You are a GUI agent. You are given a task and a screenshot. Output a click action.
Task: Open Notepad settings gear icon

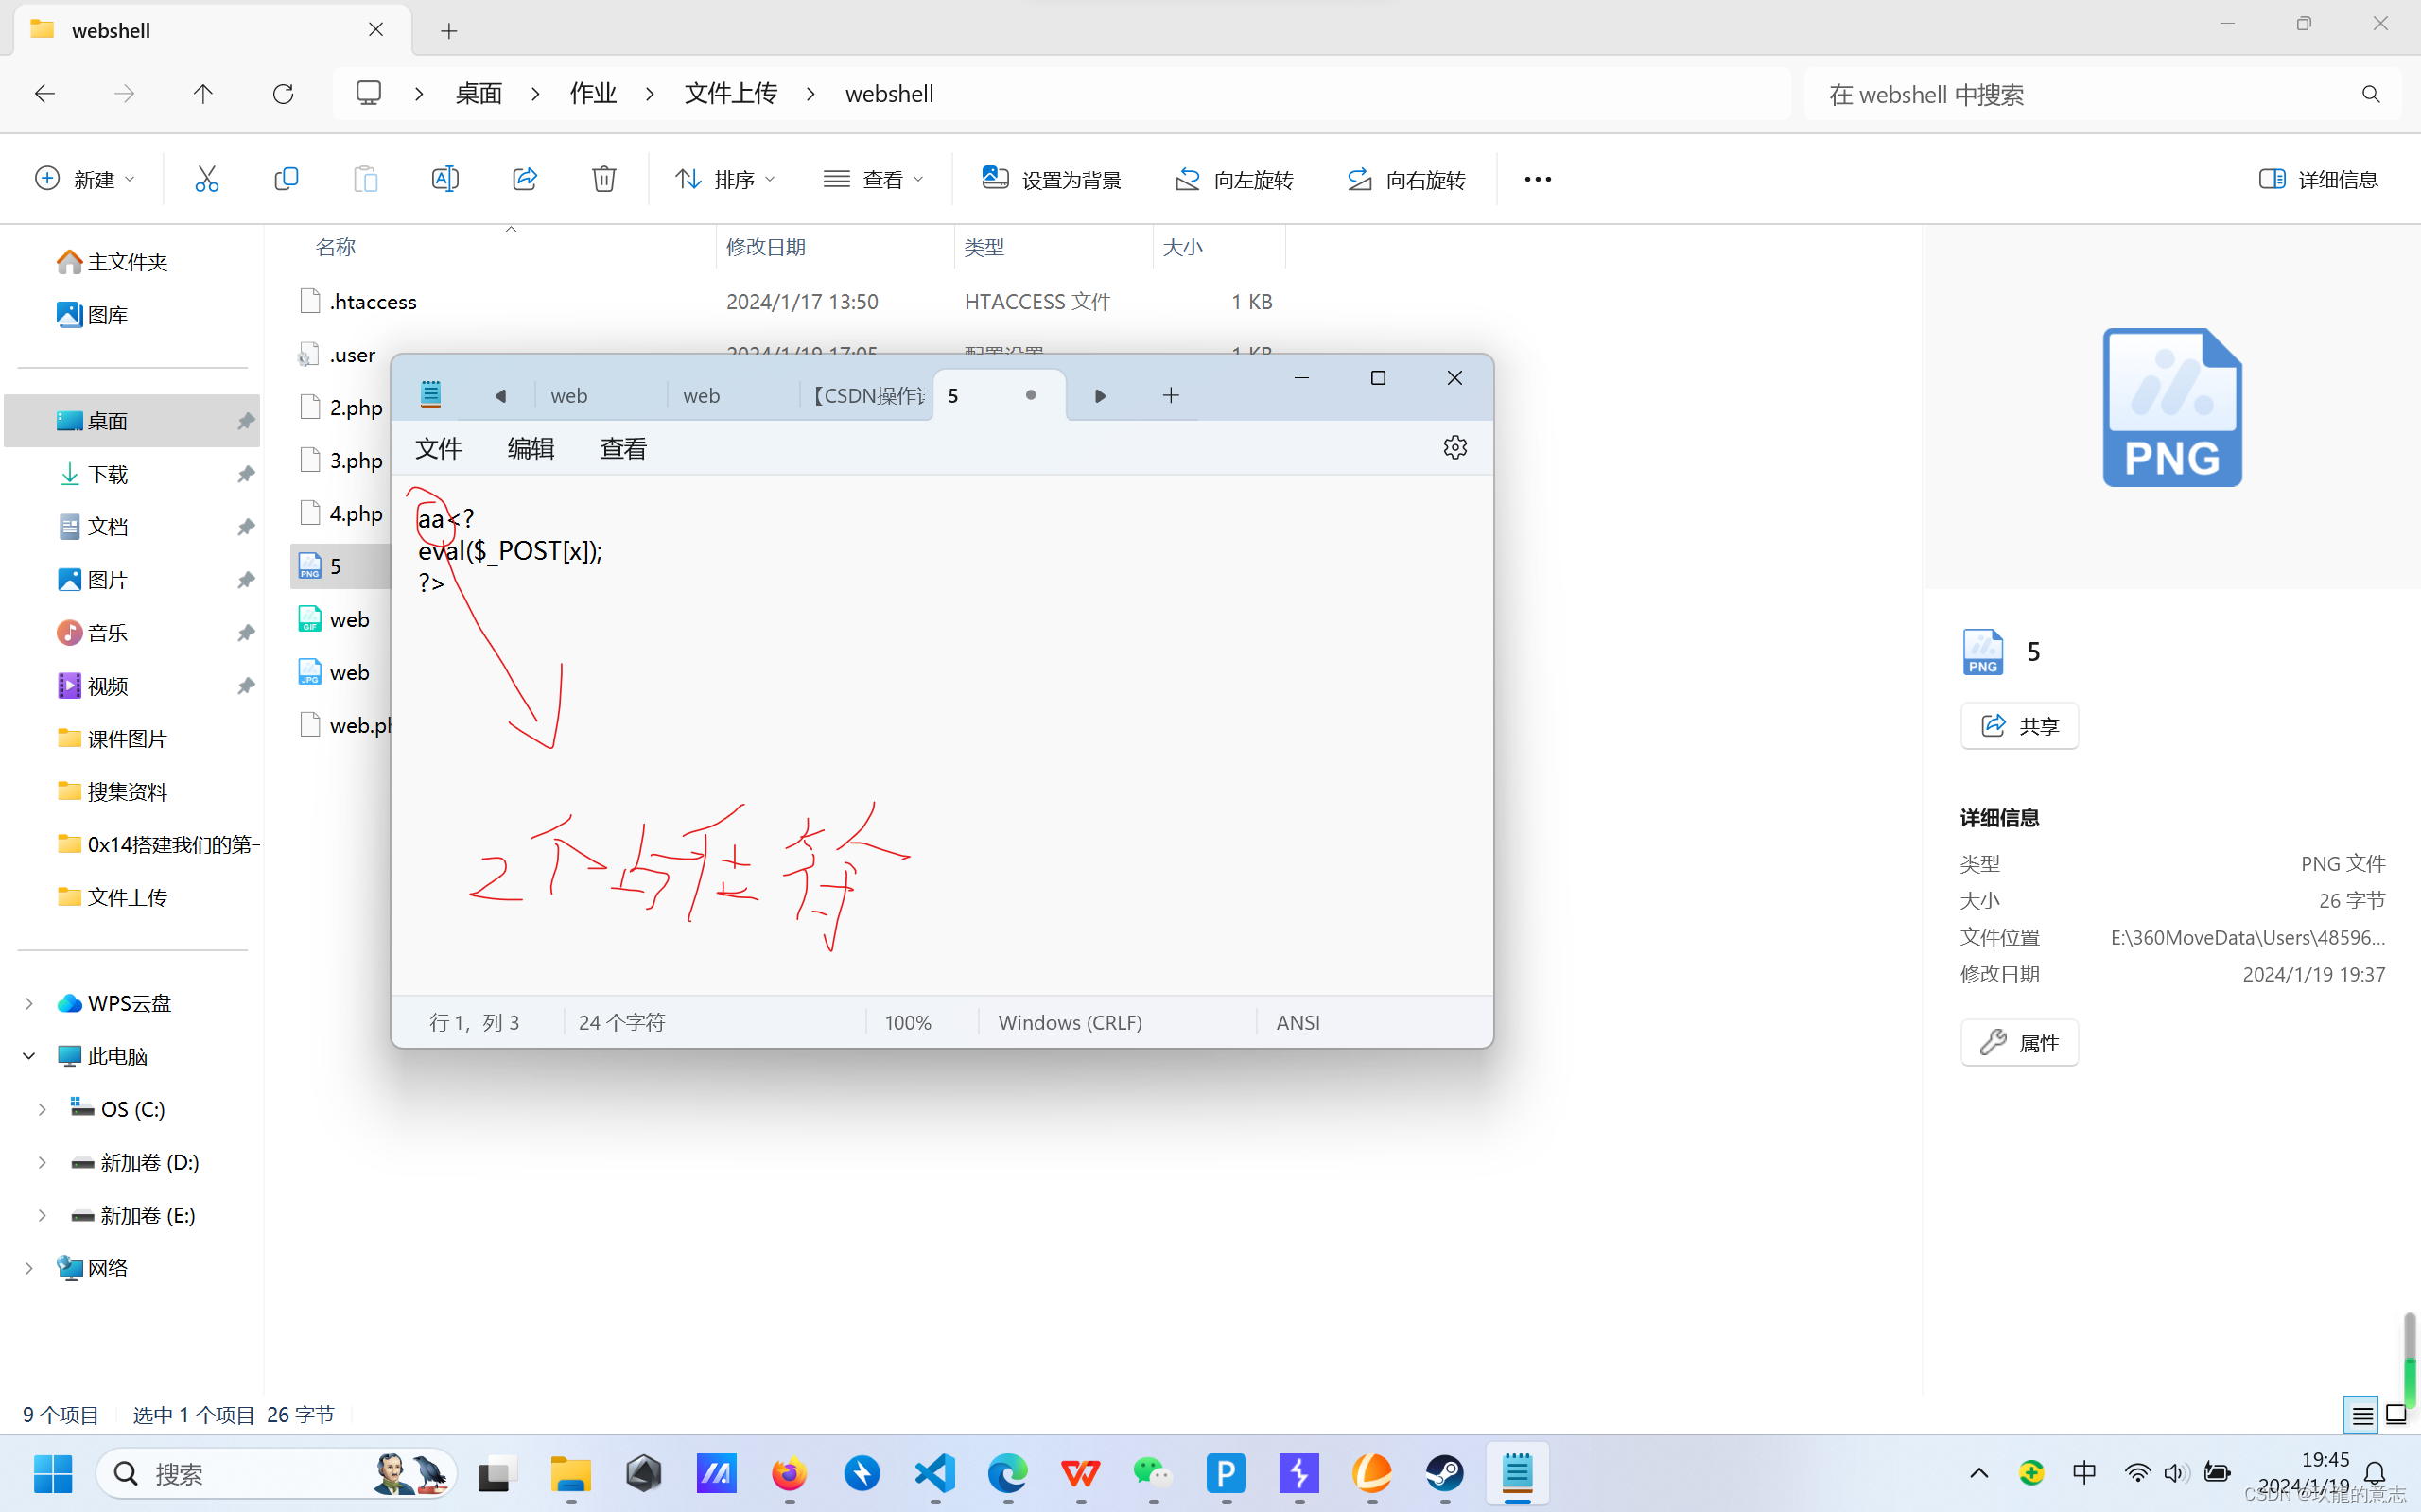[1455, 447]
